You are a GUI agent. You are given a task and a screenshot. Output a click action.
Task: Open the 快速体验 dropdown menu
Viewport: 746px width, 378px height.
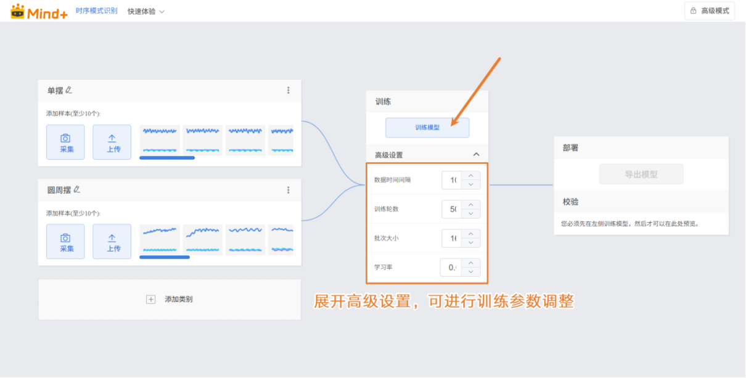(x=146, y=11)
